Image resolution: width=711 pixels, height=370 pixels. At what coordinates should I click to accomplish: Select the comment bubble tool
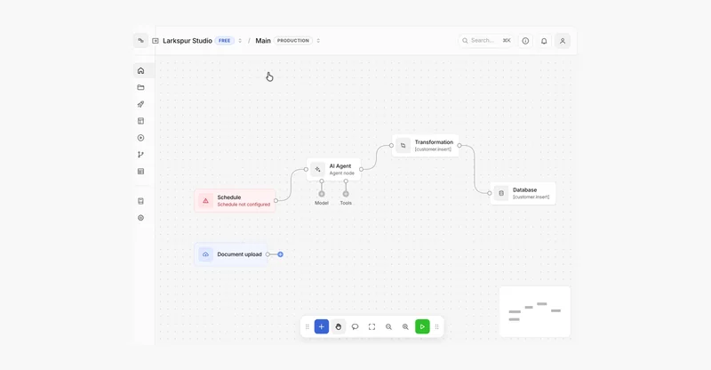pyautogui.click(x=355, y=326)
